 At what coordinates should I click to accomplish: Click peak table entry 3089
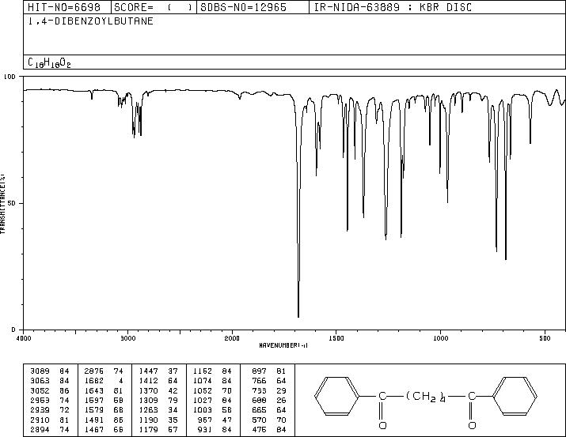(x=40, y=371)
